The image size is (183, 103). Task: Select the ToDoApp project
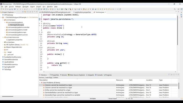coord(8,70)
